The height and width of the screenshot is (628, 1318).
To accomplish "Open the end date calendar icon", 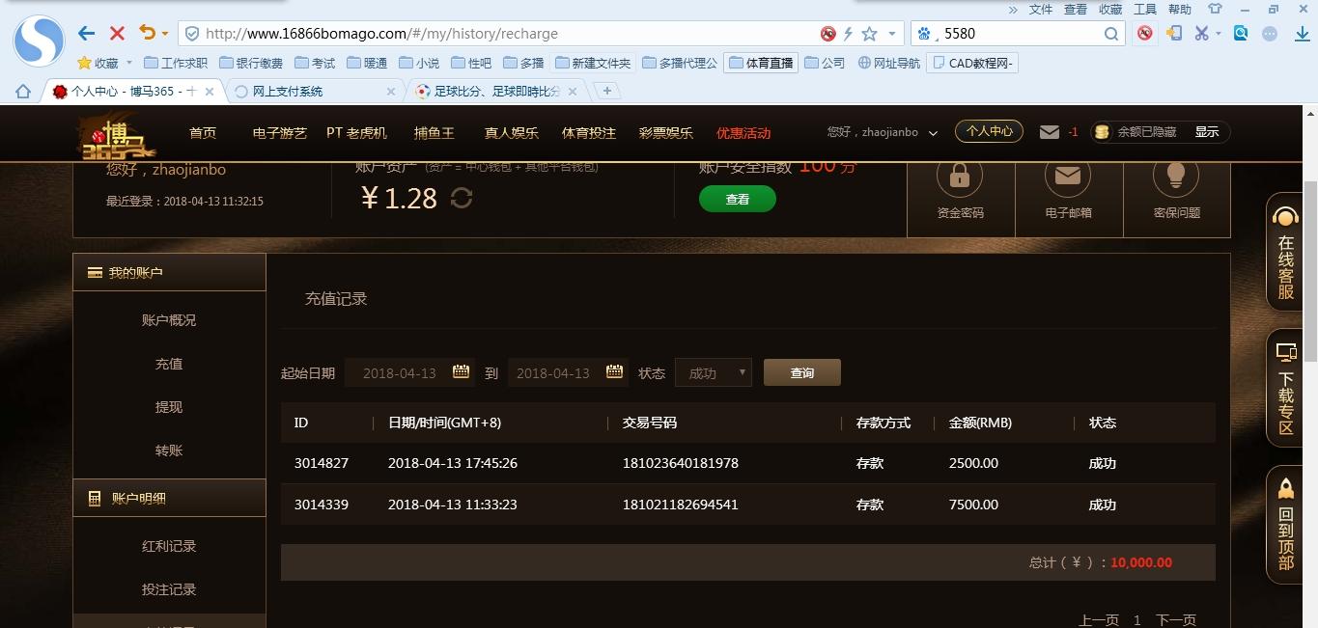I will tap(614, 372).
